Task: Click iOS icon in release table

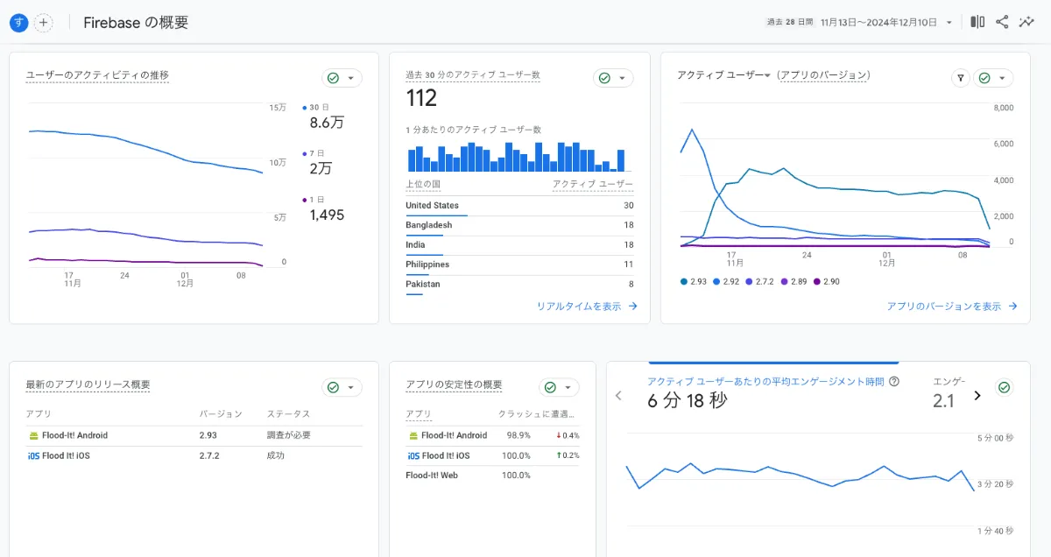Action: (33, 455)
